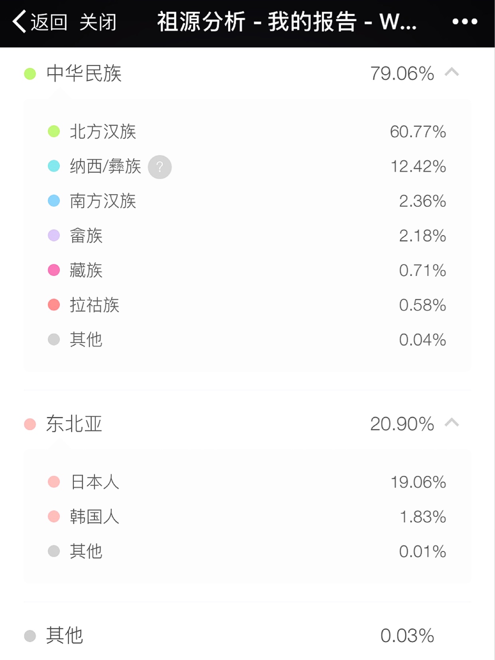This screenshot has height=660, width=495.
Task: Click the question mark help icon beside 纳西/彝族
Action: coord(160,167)
